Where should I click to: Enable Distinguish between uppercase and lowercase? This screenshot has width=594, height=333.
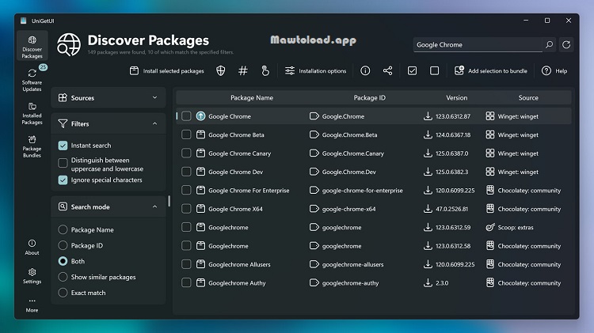[x=63, y=163]
